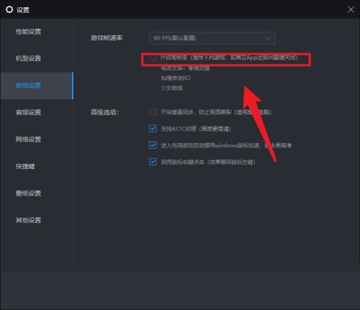Viewport: 360px width, 310px height.
Task: Open the 其他设置 other settings tab
Action: point(28,220)
